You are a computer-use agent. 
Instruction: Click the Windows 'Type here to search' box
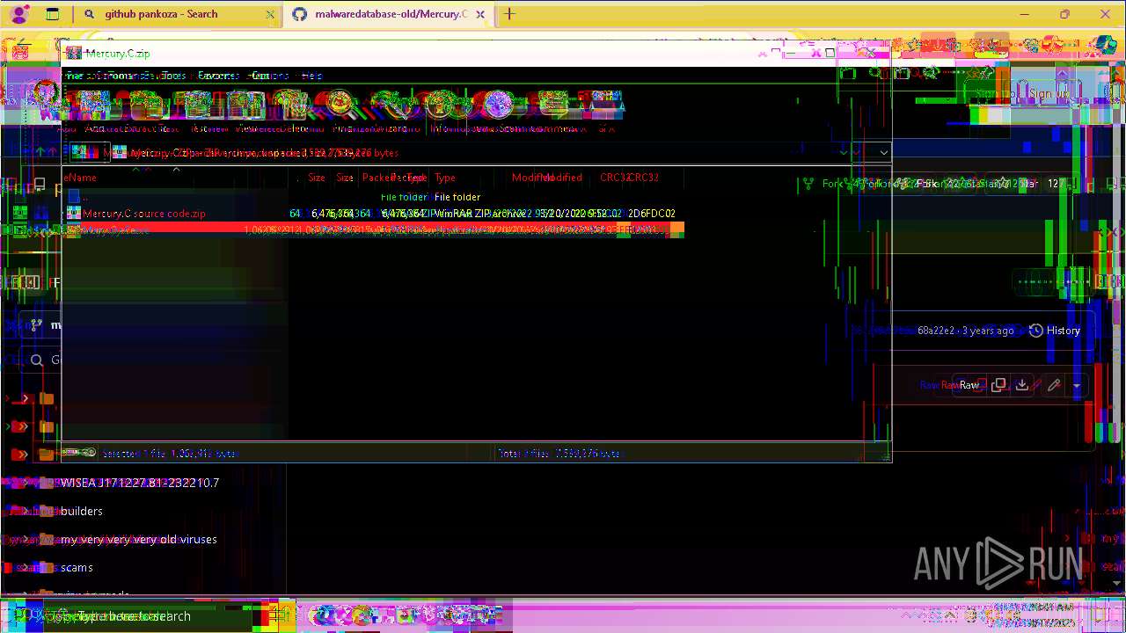pos(150,616)
